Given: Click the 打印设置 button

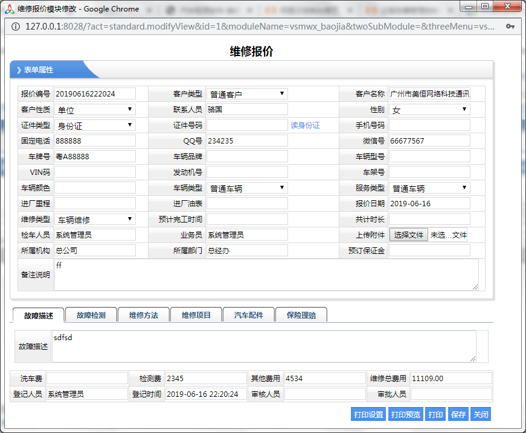Looking at the screenshot, I should tap(368, 415).
